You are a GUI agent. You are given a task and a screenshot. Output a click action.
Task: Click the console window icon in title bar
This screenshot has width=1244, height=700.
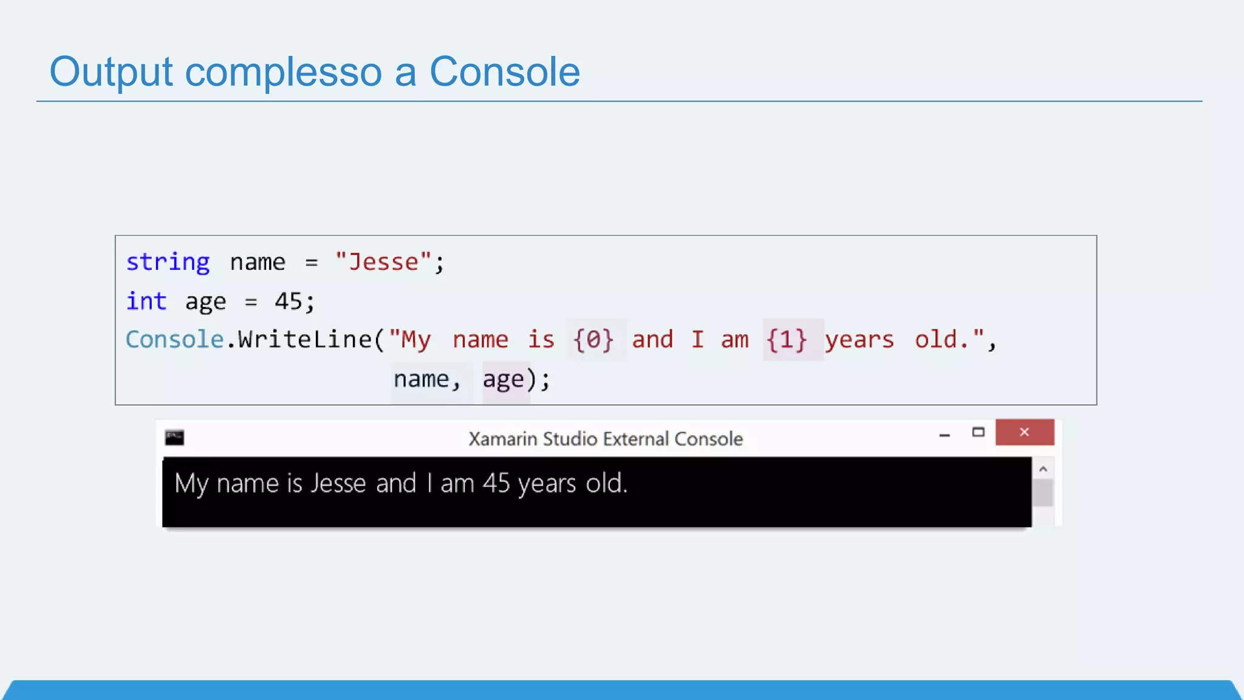pyautogui.click(x=174, y=437)
